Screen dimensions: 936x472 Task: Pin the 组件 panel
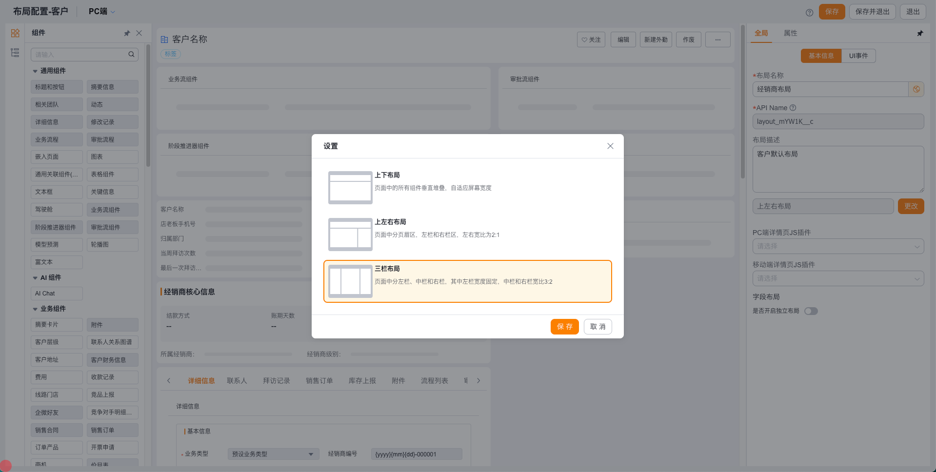127,33
